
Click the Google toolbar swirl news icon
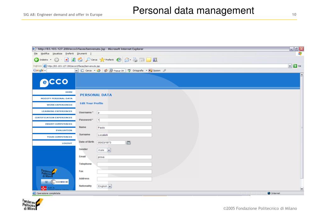99,71
